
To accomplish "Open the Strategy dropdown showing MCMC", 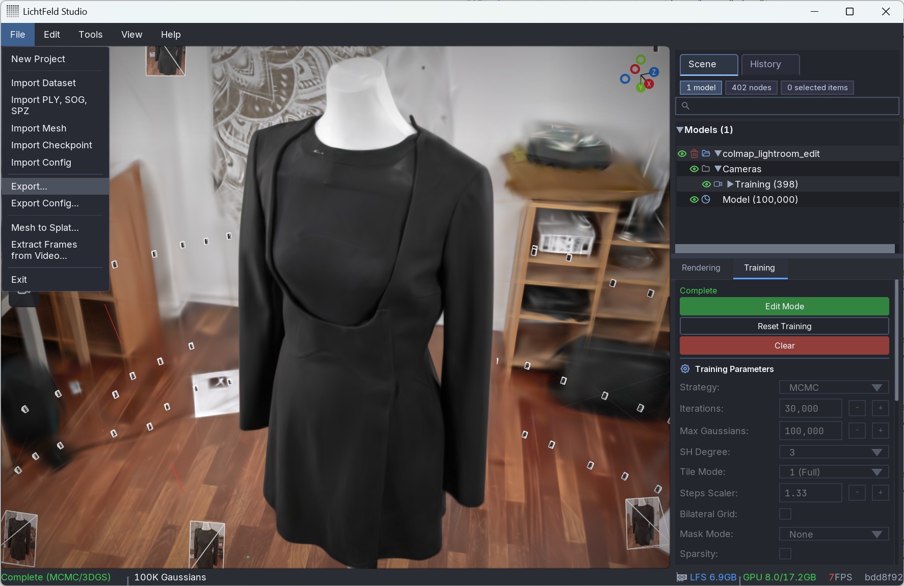I will (x=834, y=387).
